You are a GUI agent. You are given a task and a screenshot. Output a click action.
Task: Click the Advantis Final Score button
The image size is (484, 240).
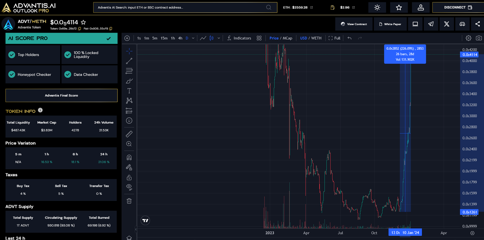tap(61, 96)
